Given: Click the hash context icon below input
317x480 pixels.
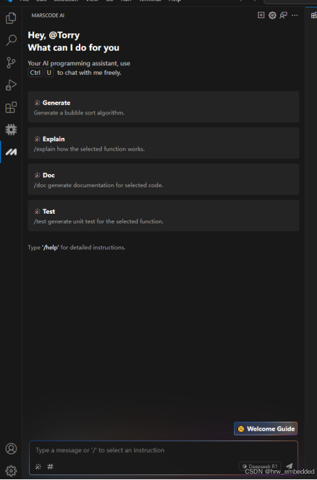Looking at the screenshot, I should tap(51, 467).
